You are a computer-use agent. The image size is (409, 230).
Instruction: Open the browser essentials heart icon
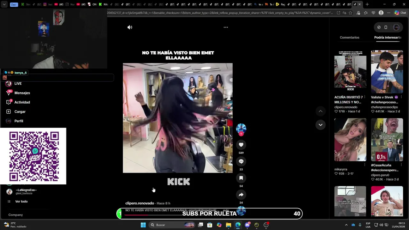coord(374,13)
